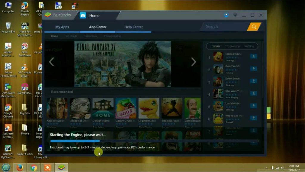
Task: Open the Way to Zoo app icon
Action: pos(218,119)
